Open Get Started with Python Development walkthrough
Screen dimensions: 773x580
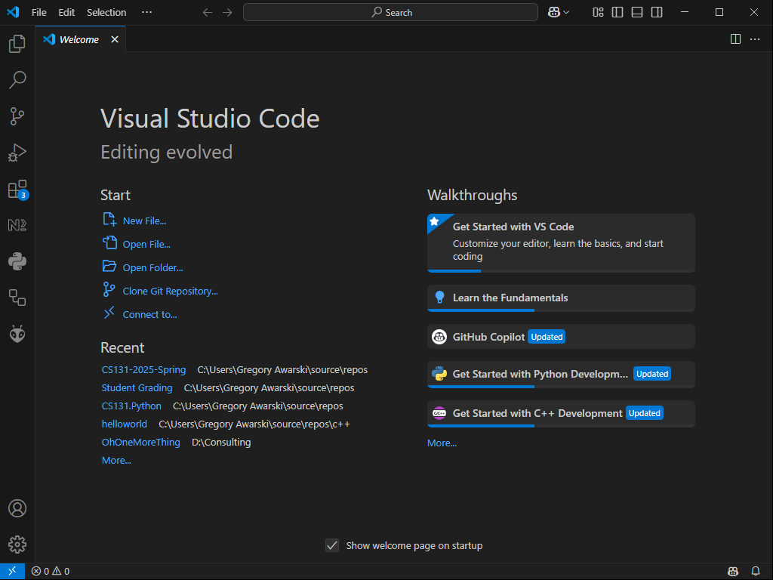[561, 375]
